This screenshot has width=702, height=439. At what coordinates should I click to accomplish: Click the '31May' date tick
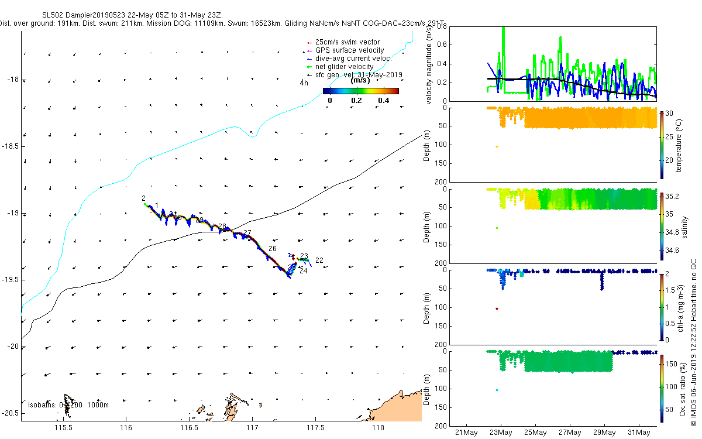(639, 433)
